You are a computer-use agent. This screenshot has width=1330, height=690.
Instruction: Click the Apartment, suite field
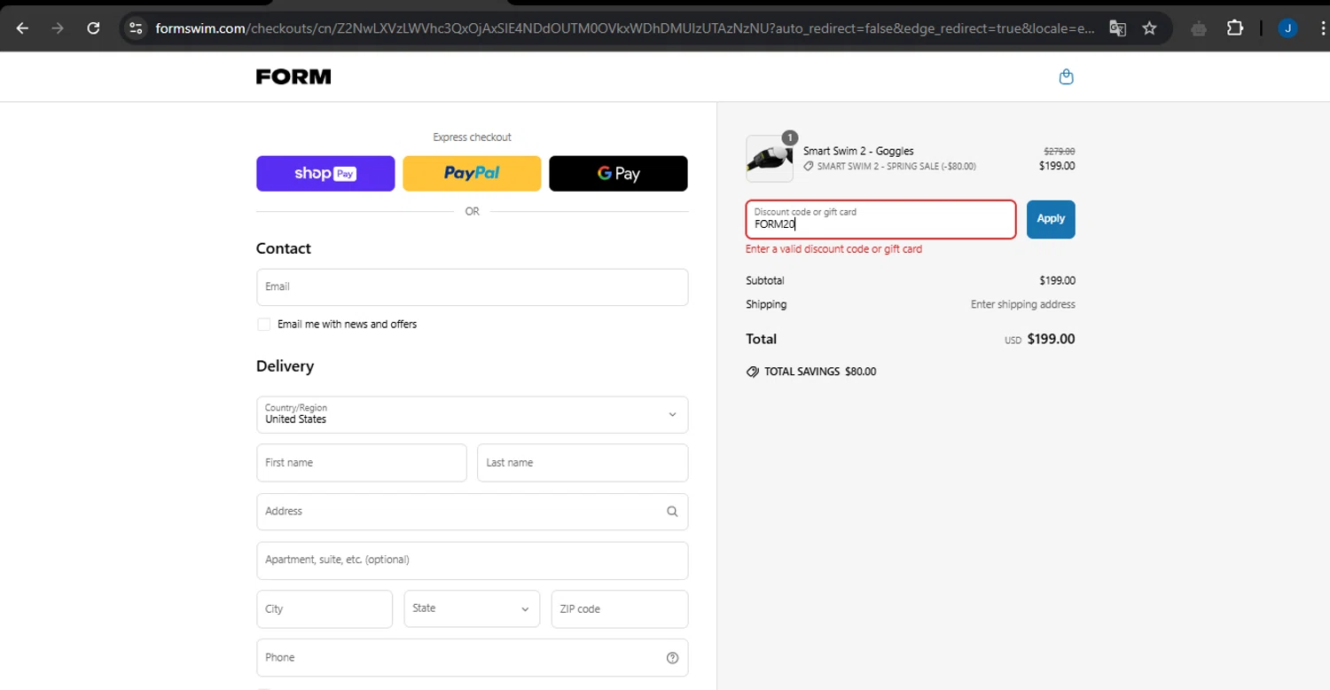pos(472,561)
